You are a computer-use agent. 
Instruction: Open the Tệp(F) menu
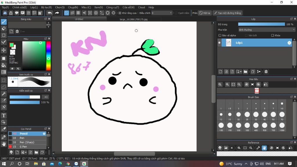(5, 7)
